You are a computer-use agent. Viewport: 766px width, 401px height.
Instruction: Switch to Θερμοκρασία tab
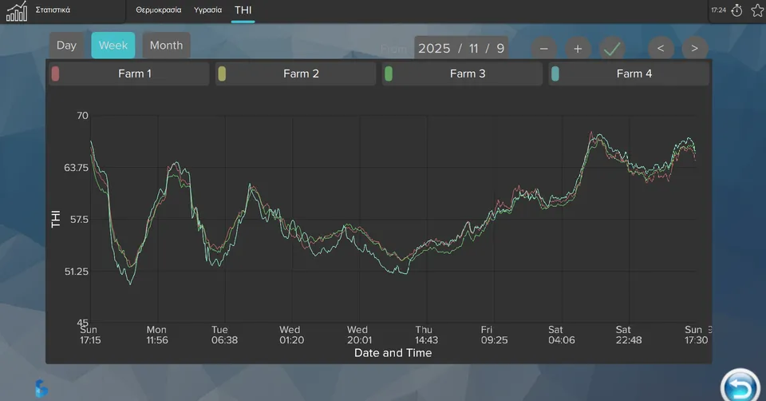(x=158, y=10)
